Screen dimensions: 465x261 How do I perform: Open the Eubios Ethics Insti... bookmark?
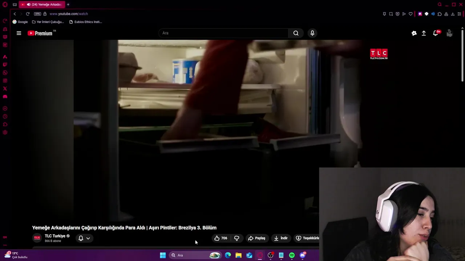86,22
